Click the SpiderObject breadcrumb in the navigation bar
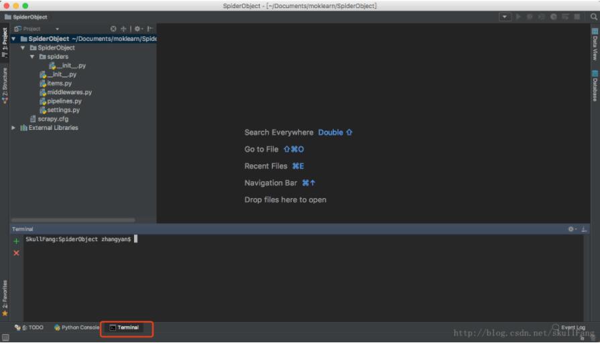This screenshot has height=343, width=600. point(26,17)
